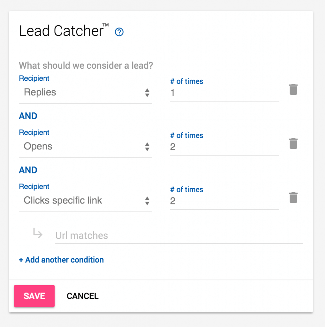Click the stepper arrows beside Clicks specific link

click(147, 201)
